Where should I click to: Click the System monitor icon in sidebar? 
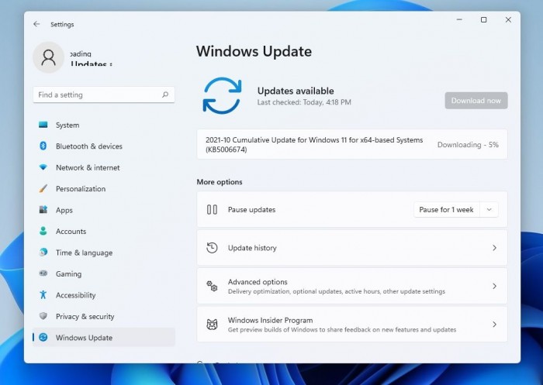pyautogui.click(x=43, y=125)
